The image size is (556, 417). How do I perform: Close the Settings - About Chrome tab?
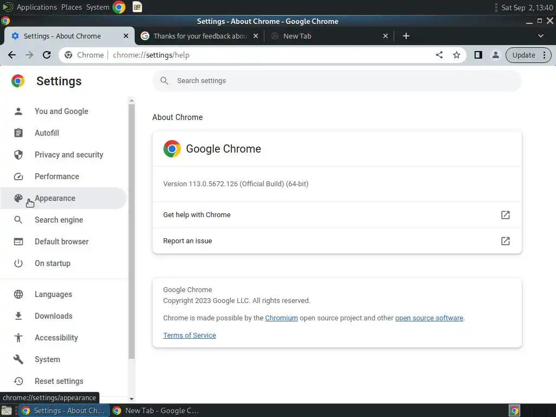tap(126, 36)
